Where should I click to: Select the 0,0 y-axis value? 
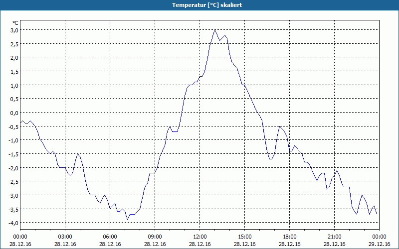coord(14,113)
